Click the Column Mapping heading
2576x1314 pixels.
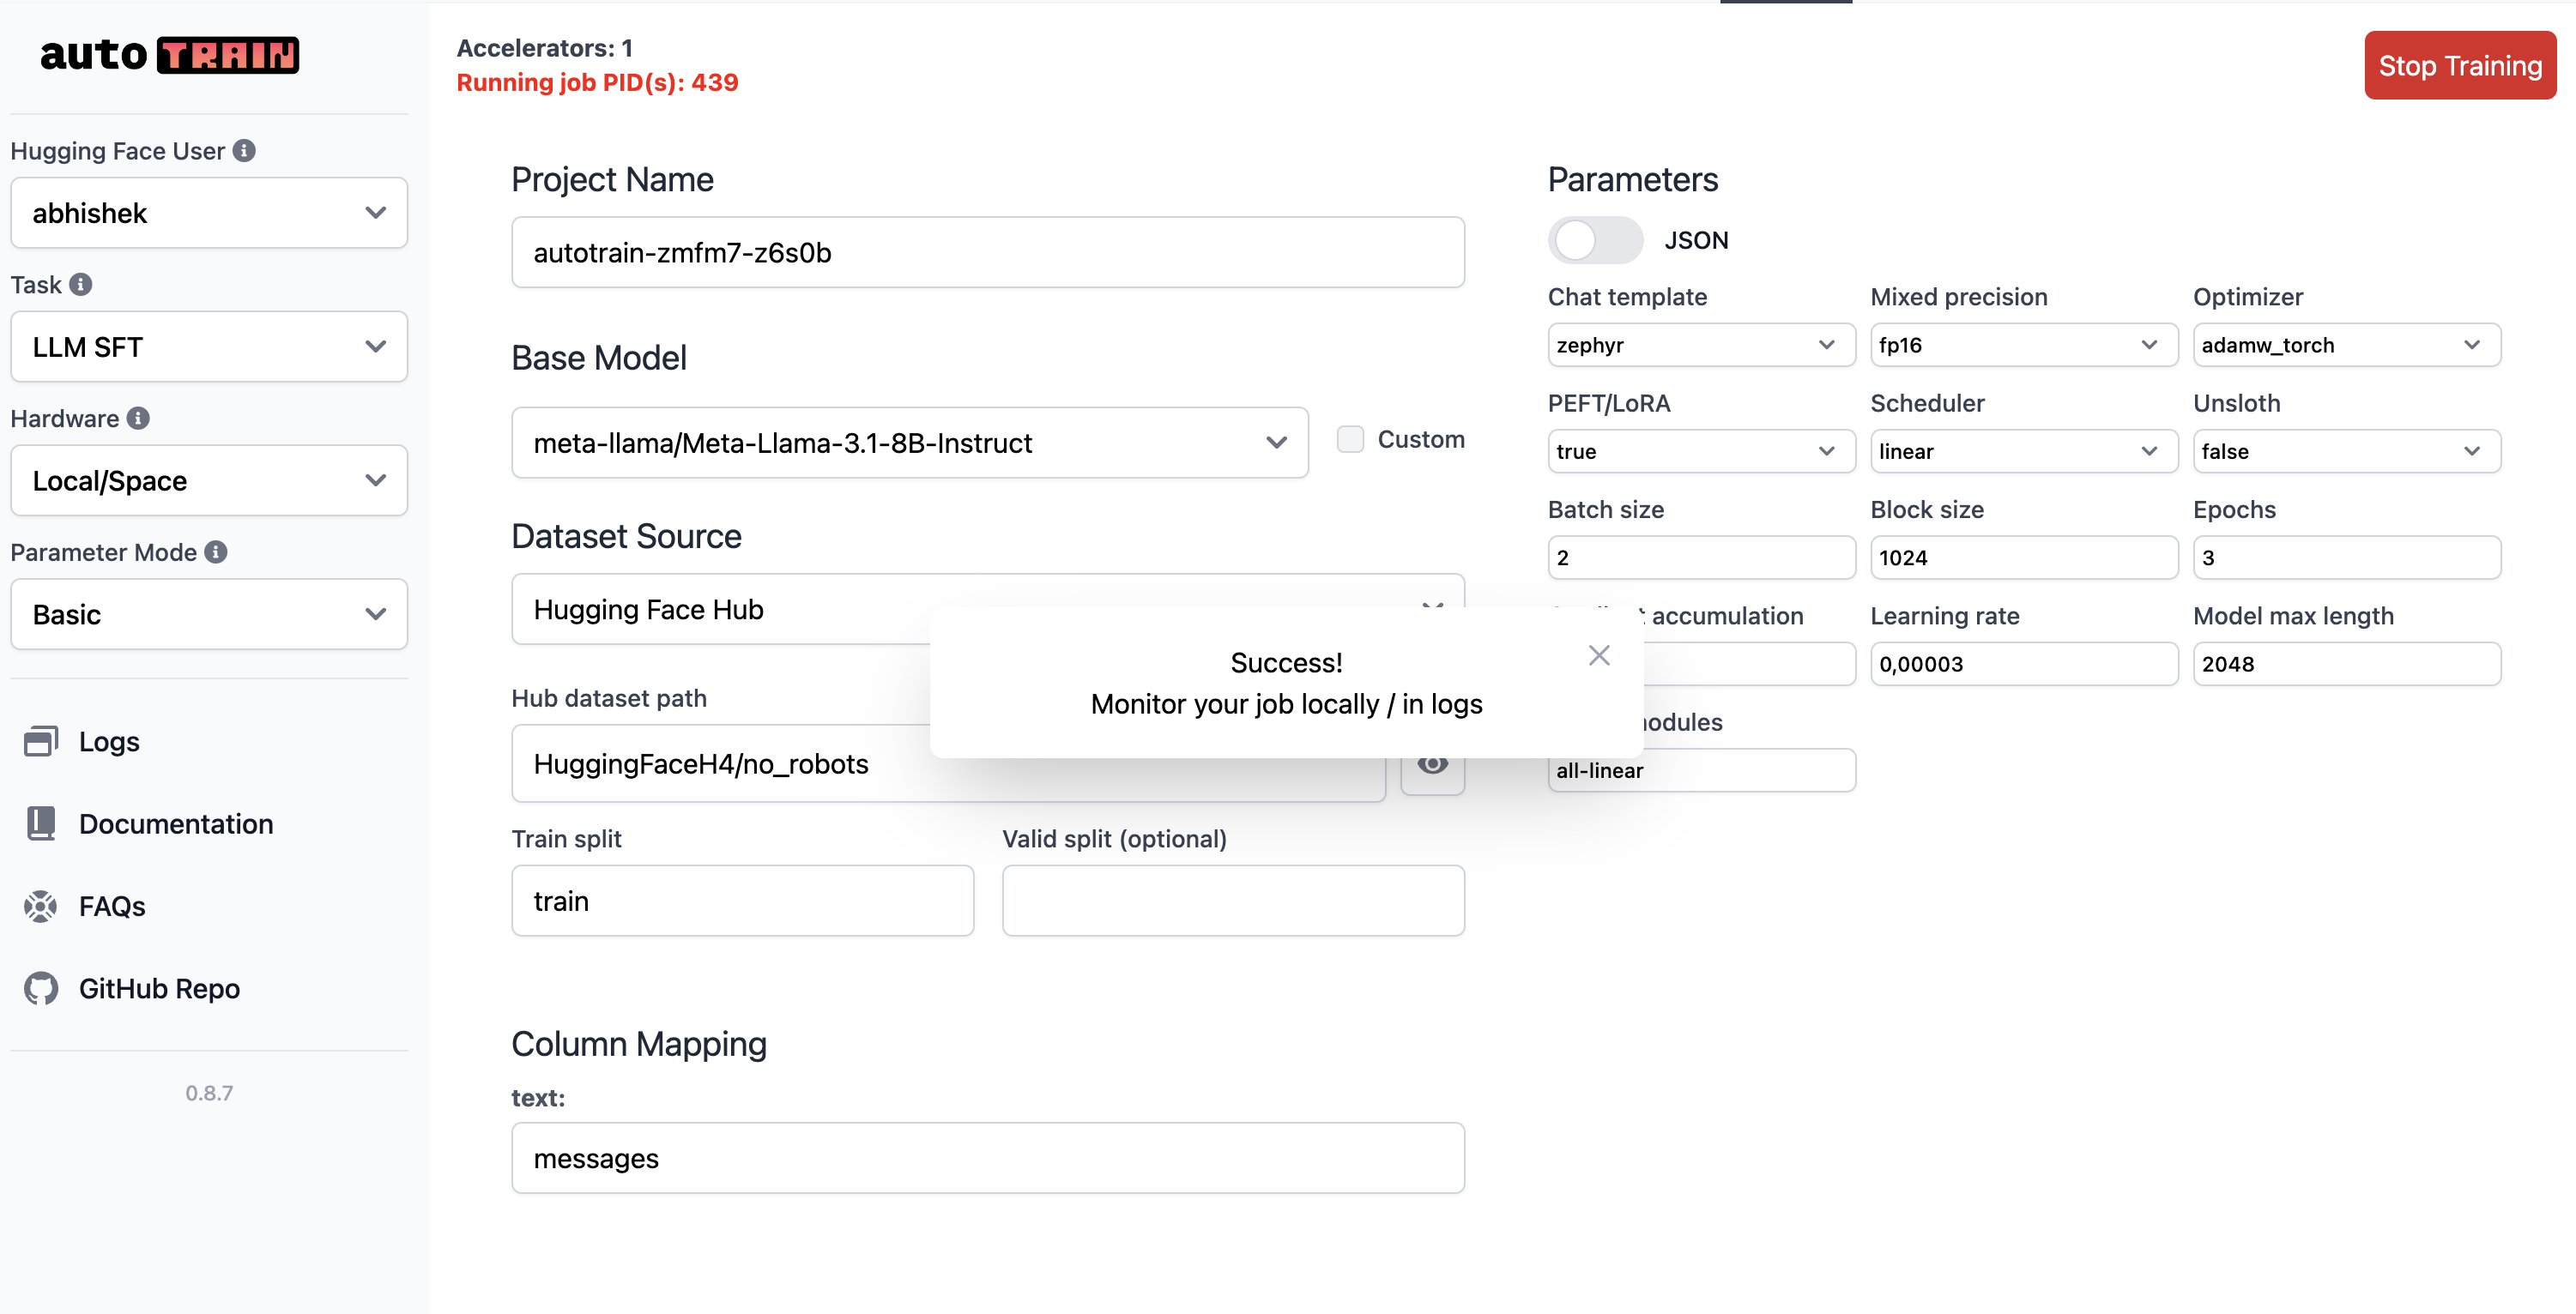(x=639, y=1044)
